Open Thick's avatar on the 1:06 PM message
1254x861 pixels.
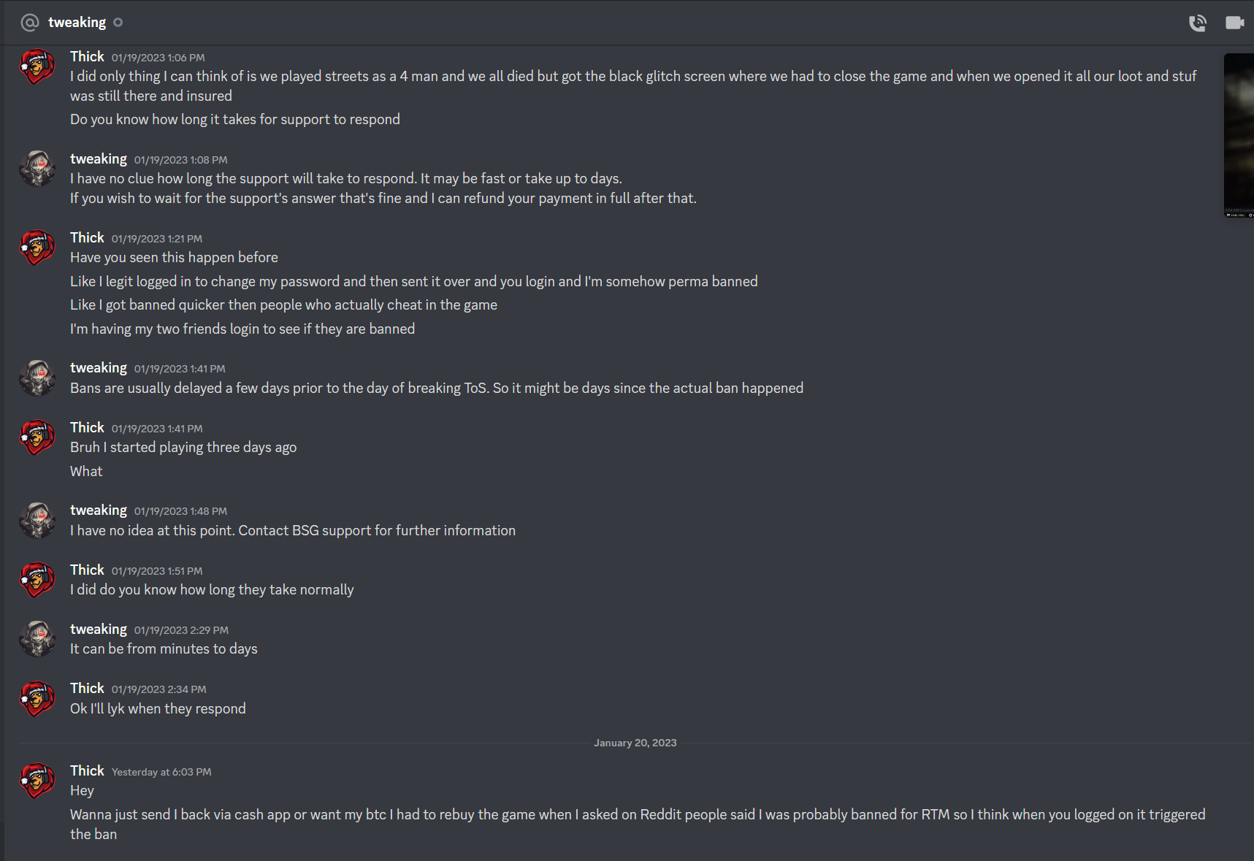pyautogui.click(x=37, y=66)
